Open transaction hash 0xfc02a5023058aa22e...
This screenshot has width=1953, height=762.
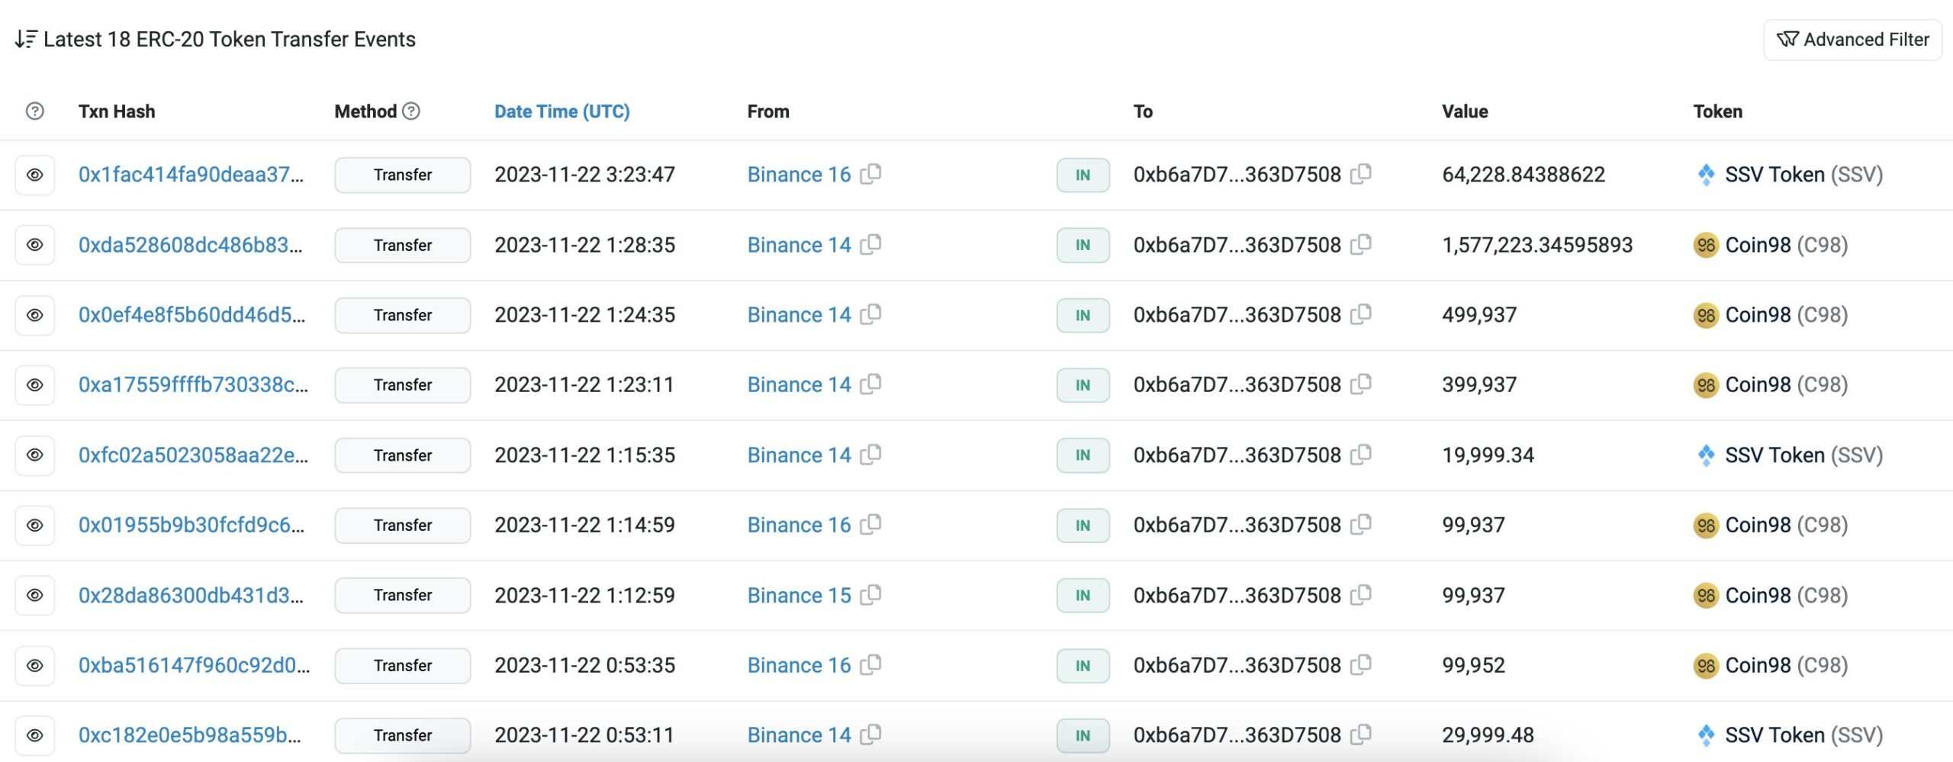point(193,455)
